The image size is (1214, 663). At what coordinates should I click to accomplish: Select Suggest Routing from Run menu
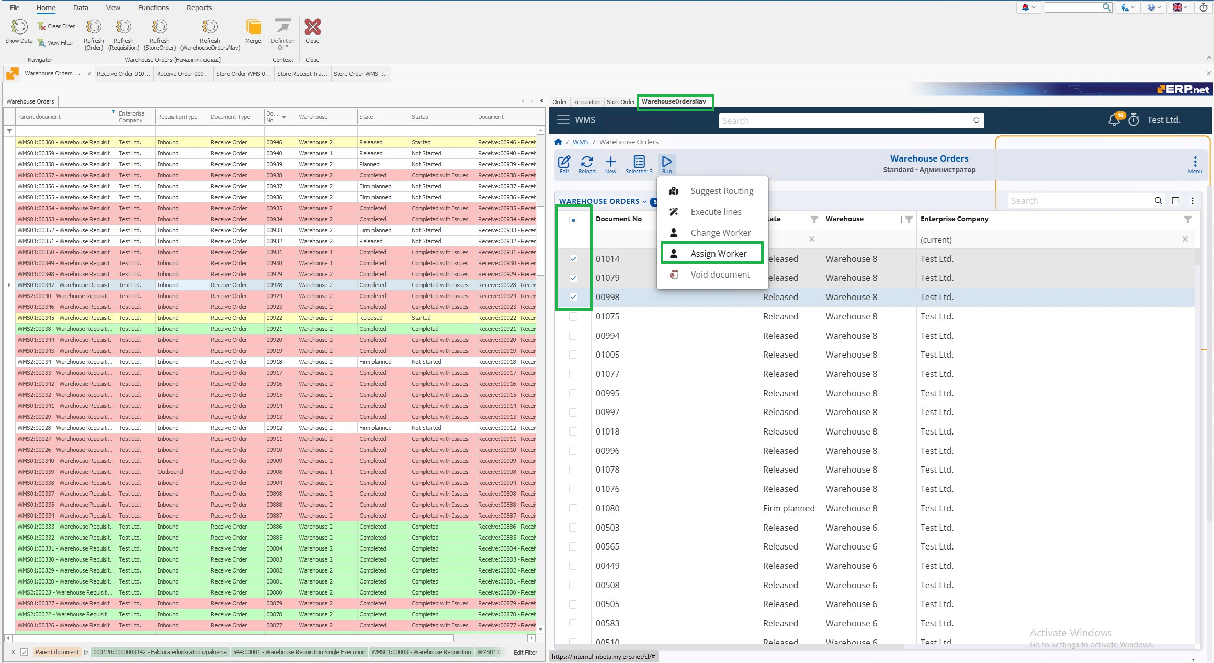click(712, 191)
